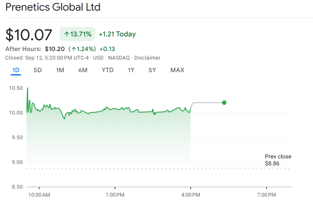Open the YTD chart view
This screenshot has width=313, height=205.
click(x=108, y=70)
